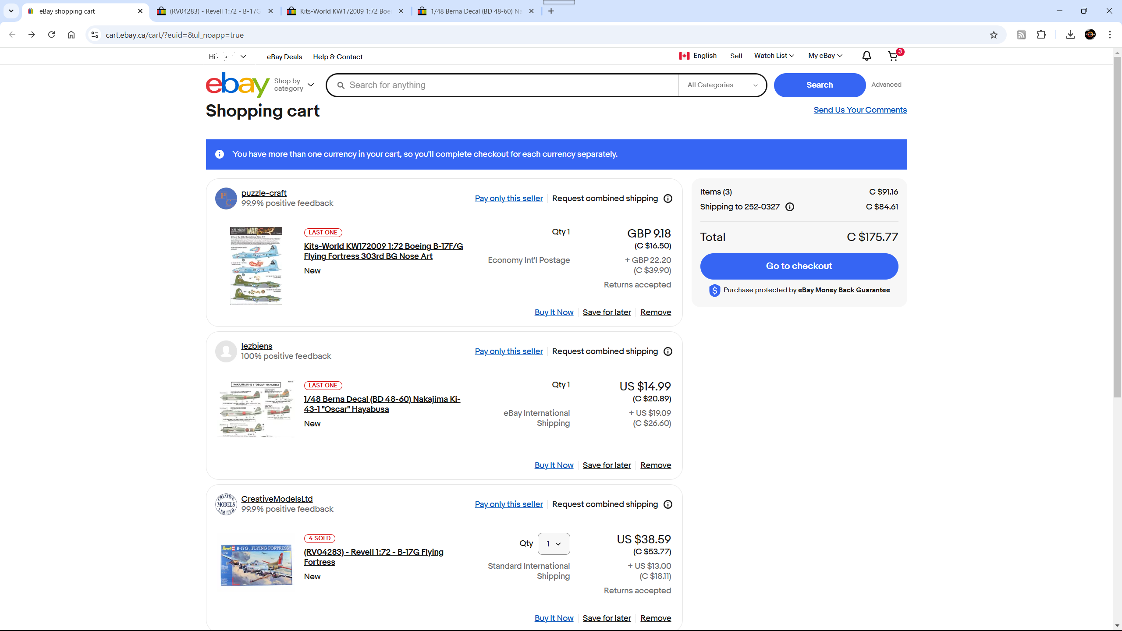Click the page vertical scrollbar

1117,228
